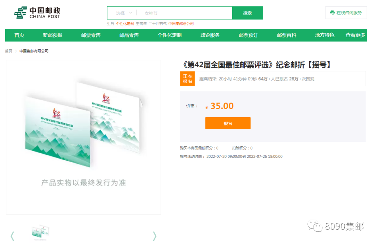Click the countdown text 距离结束: 20小时 41分钟
The width and height of the screenshot is (376, 243).
pos(228,79)
